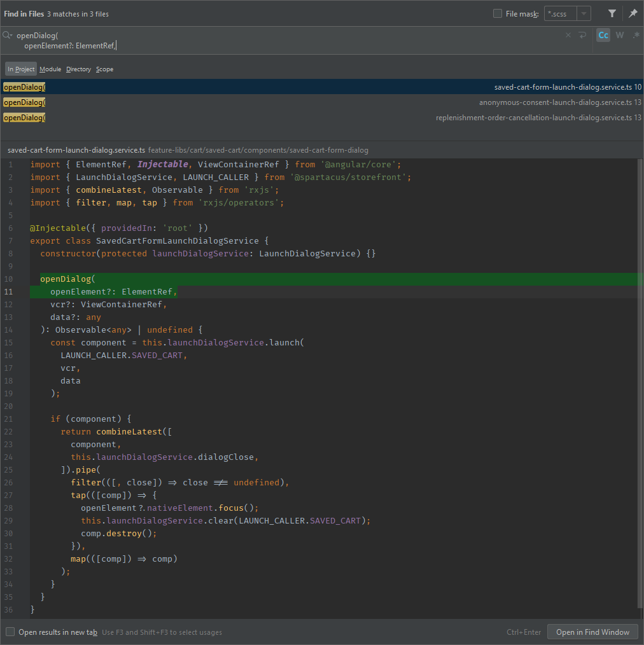
Task: Open search history magnifier dropdown
Action: [8, 36]
